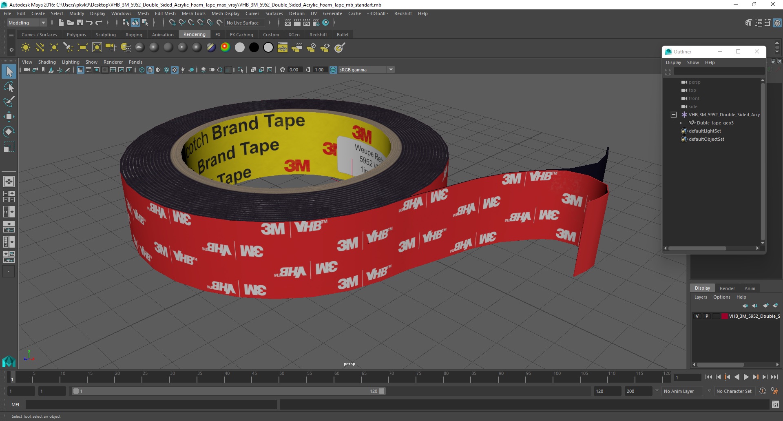Image resolution: width=783 pixels, height=421 pixels.
Task: Click the time range slider bar
Action: coord(228,391)
